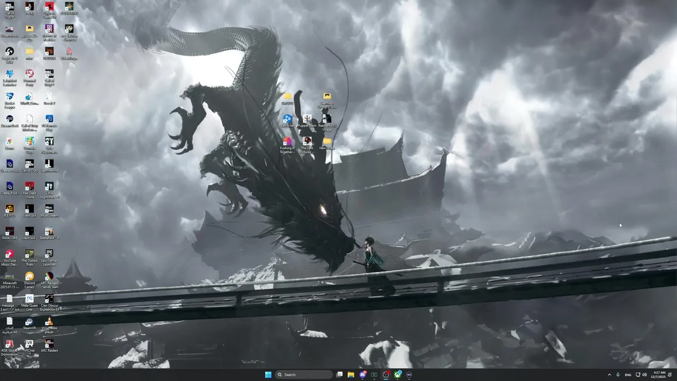Open the ELDEN RING desktop shortcut
677x381 pixels.
tap(69, 8)
